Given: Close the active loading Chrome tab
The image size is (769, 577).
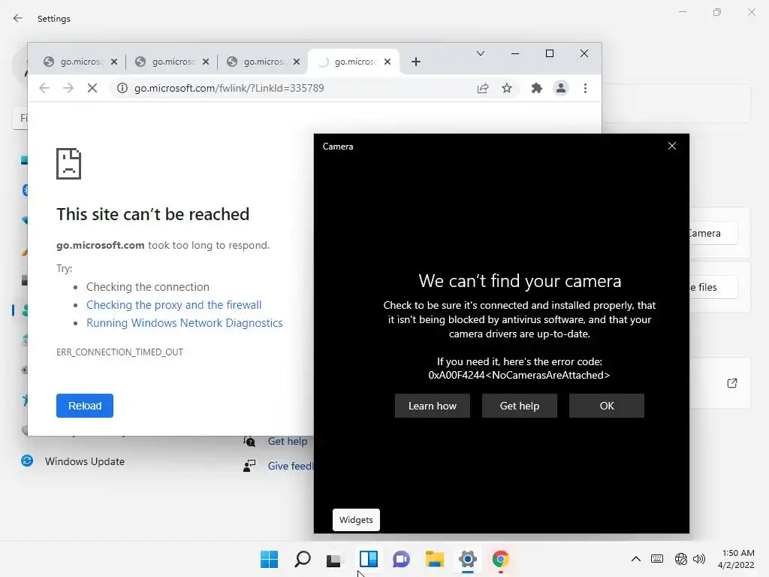Looking at the screenshot, I should click(388, 62).
